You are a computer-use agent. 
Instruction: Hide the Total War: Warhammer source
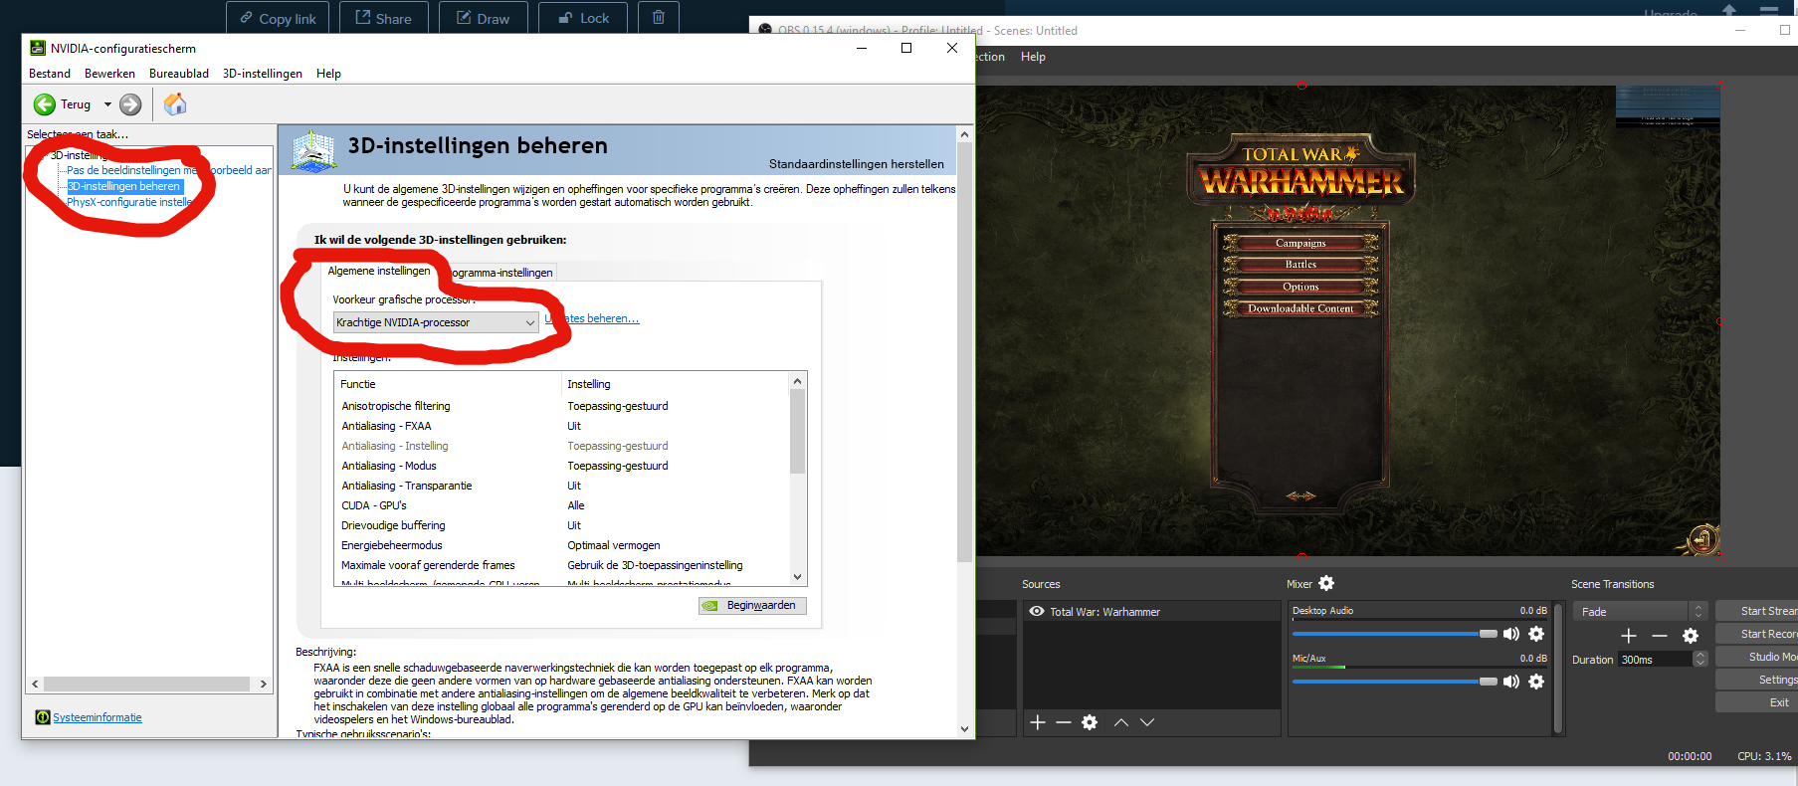click(1037, 612)
